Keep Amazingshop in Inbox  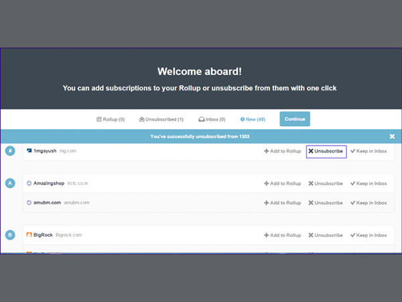tap(368, 183)
